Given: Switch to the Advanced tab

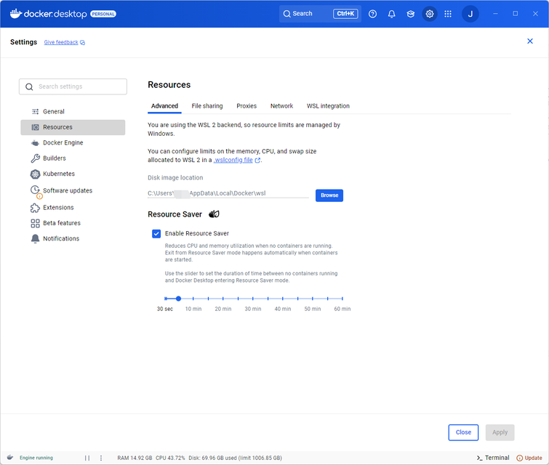Looking at the screenshot, I should point(164,106).
